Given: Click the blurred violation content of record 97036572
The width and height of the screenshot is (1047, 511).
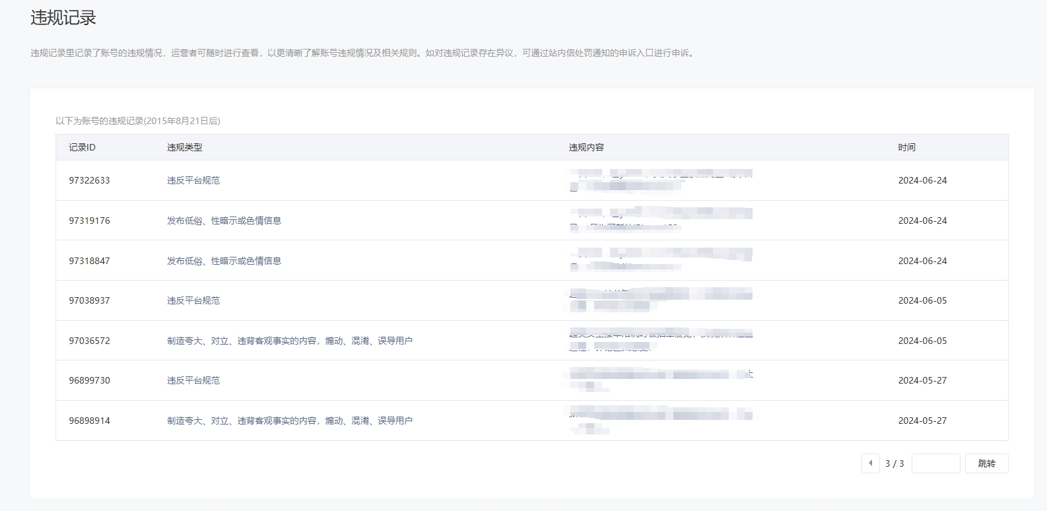Looking at the screenshot, I should coord(660,341).
